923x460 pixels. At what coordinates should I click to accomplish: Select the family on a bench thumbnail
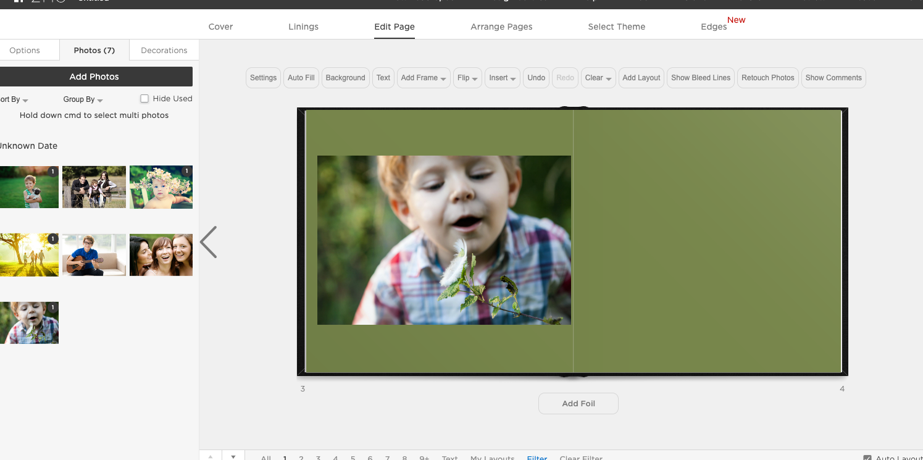pyautogui.click(x=94, y=186)
